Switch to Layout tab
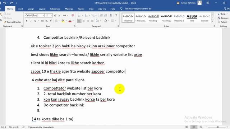This screenshot has width=230, height=129. coord(42,9)
